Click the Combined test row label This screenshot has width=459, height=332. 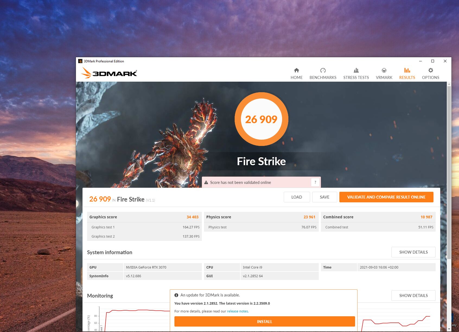[x=337, y=227]
